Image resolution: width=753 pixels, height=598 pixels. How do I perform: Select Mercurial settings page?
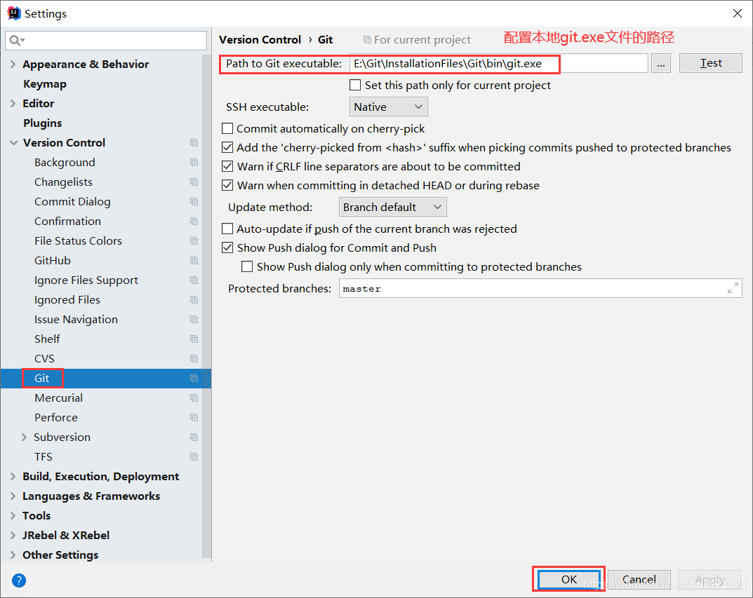58,398
